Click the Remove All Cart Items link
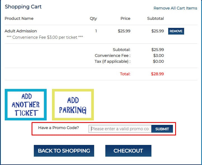This screenshot has height=165, width=202. click(175, 8)
